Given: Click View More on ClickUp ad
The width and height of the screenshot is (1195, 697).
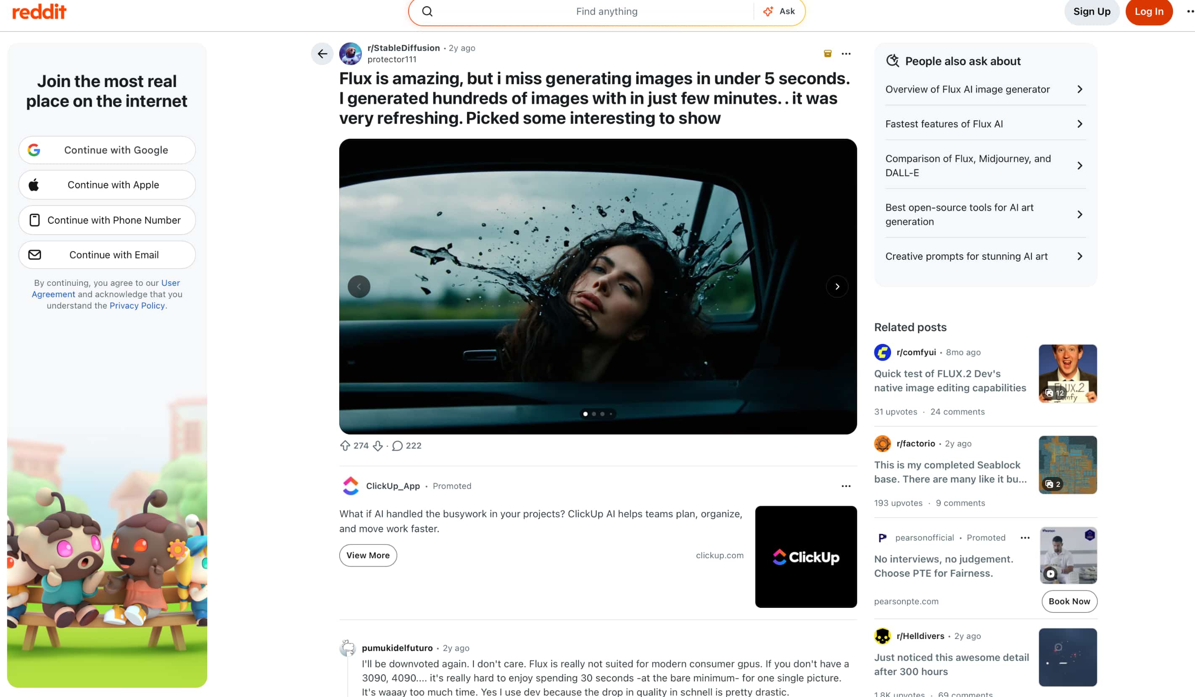Looking at the screenshot, I should pyautogui.click(x=368, y=555).
